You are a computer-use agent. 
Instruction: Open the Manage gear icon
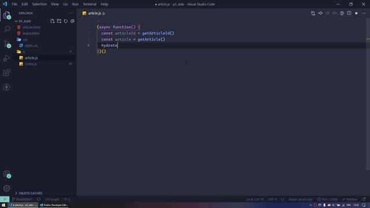(x=6, y=188)
